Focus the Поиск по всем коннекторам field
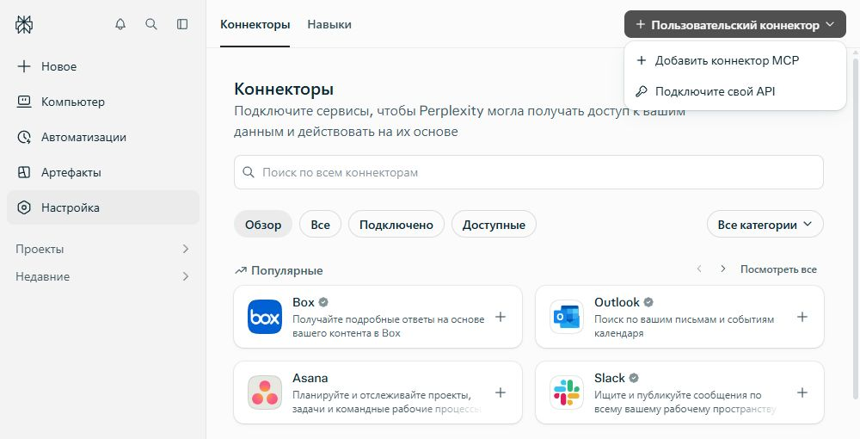 (529, 172)
